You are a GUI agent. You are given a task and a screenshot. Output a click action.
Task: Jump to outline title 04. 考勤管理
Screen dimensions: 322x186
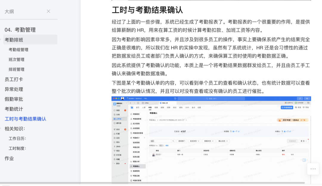tap(20, 30)
